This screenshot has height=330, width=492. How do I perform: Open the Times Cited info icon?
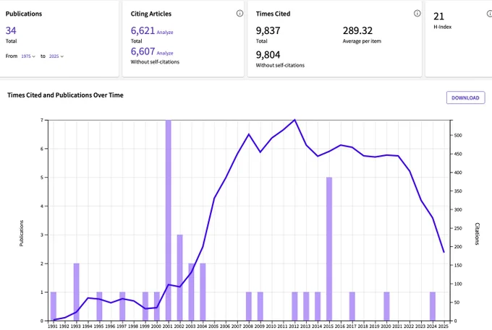417,13
